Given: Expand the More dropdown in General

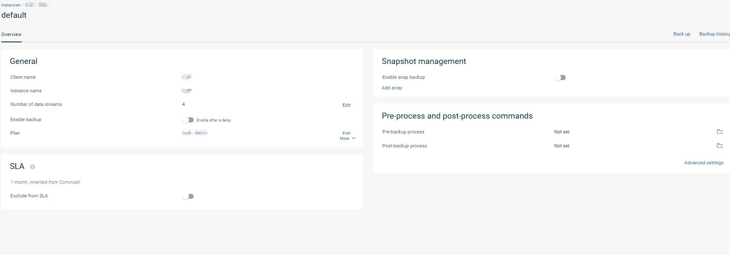Looking at the screenshot, I should tap(347, 139).
